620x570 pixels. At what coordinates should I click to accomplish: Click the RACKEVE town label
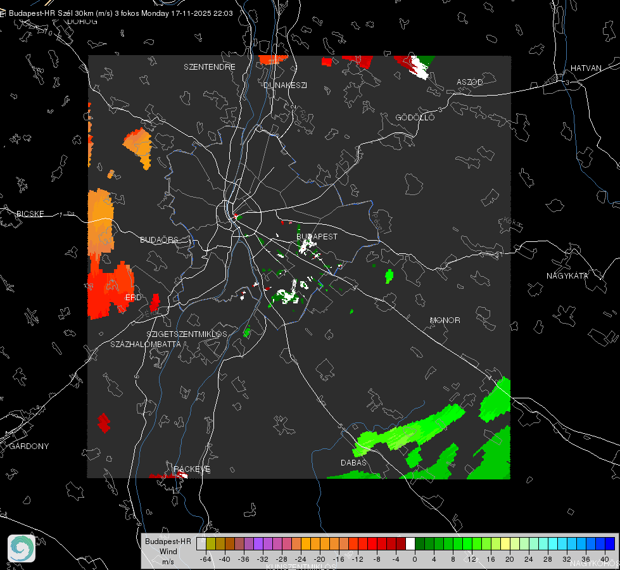192,469
